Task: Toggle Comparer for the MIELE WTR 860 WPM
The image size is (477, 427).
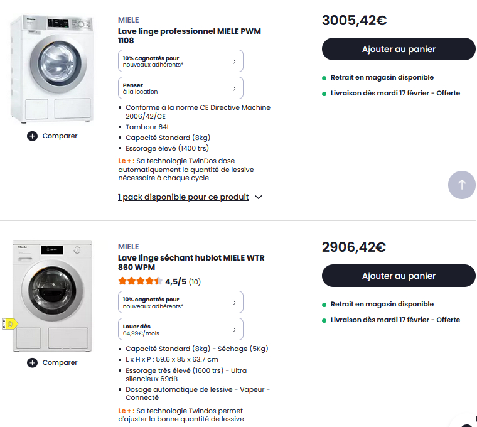Action: click(x=60, y=362)
